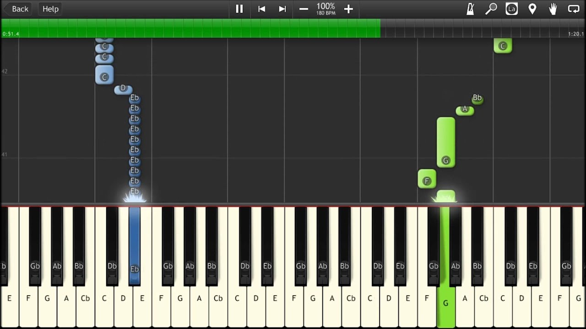The height and width of the screenshot is (329, 586).
Task: Click the total time 1:20.1
Action: click(575, 34)
